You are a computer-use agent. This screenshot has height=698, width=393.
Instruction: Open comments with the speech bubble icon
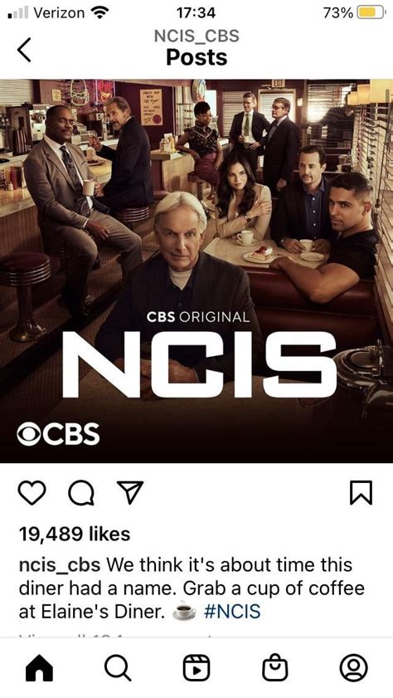pos(81,493)
